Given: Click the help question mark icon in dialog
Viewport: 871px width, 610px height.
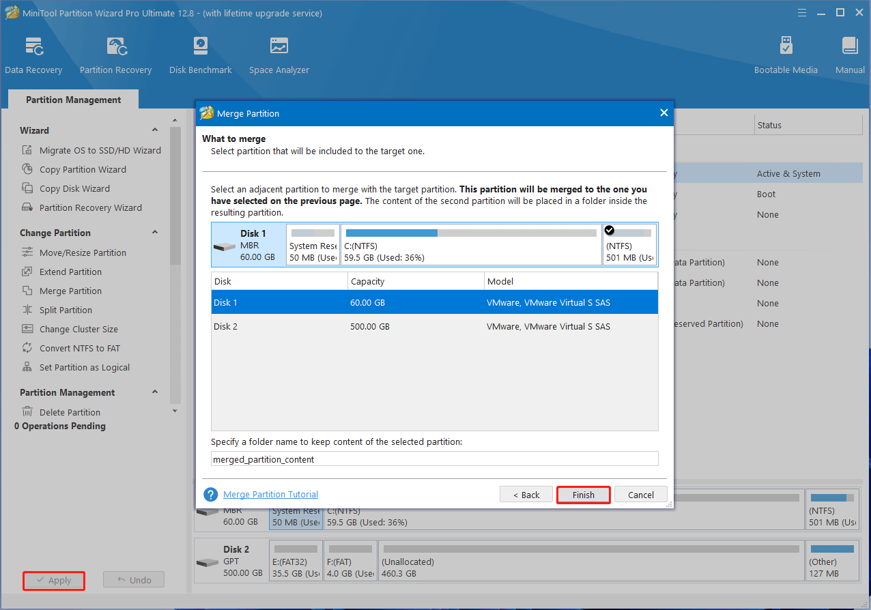Looking at the screenshot, I should [x=211, y=495].
